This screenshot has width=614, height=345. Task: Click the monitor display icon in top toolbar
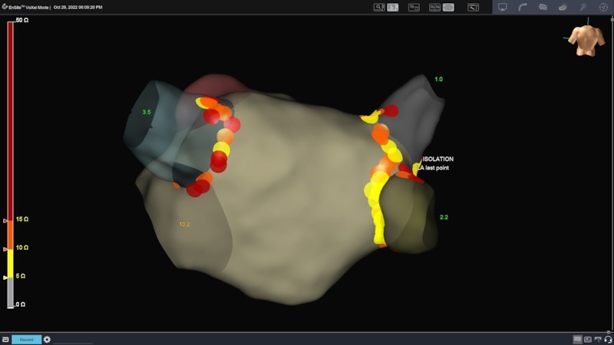point(503,7)
